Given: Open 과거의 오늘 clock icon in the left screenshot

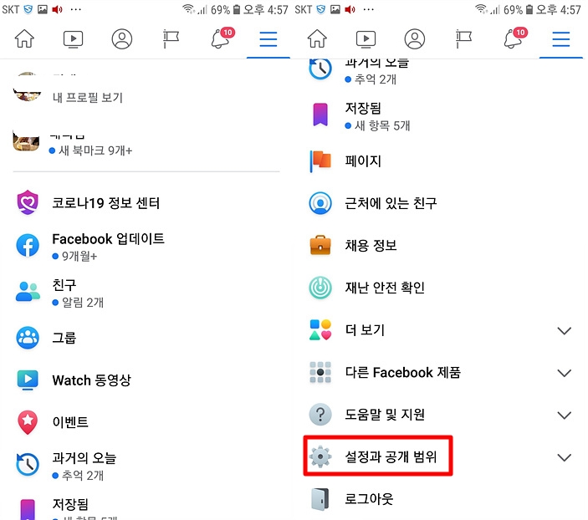Looking at the screenshot, I should [28, 465].
